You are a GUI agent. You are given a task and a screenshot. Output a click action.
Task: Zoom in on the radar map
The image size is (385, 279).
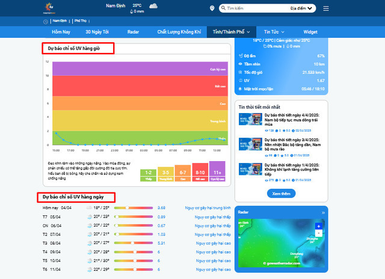[318, 226]
